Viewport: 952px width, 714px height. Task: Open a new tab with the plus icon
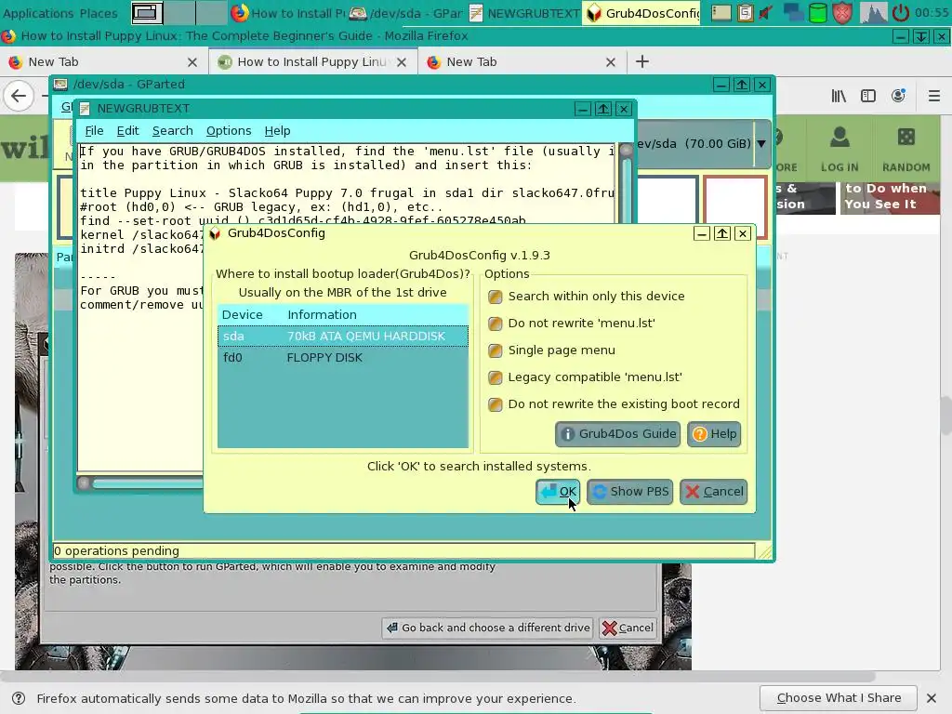coord(641,61)
